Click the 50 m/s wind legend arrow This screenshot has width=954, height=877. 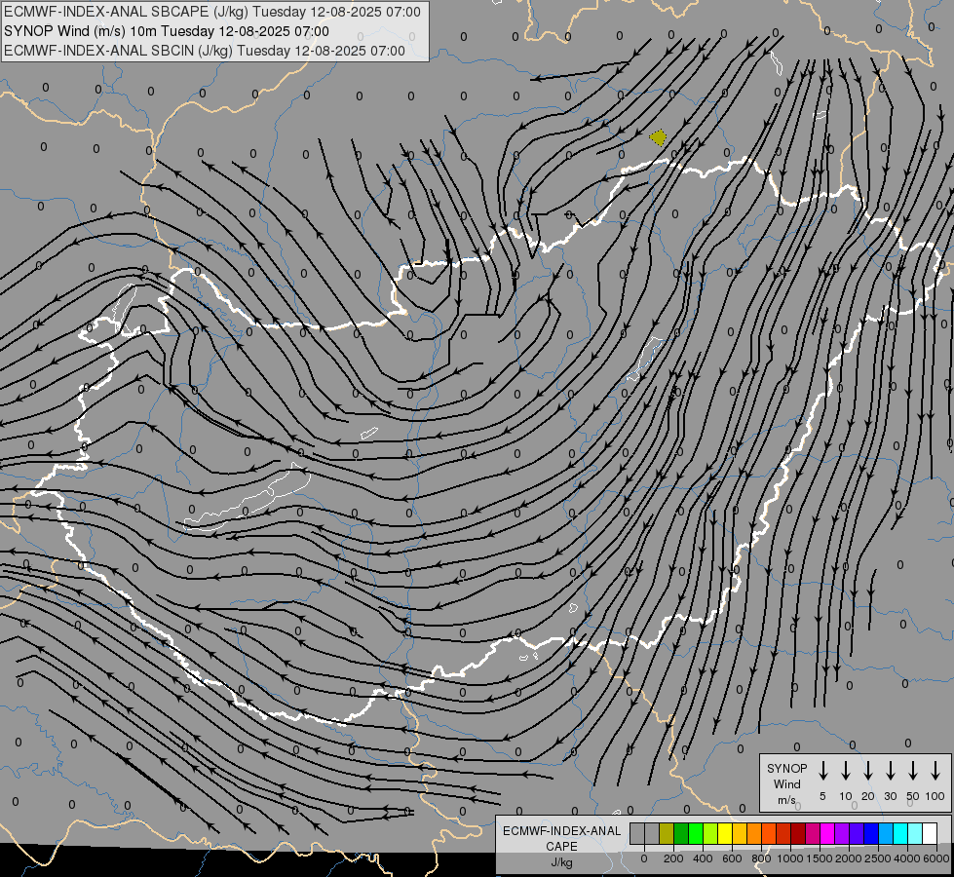pos(913,770)
